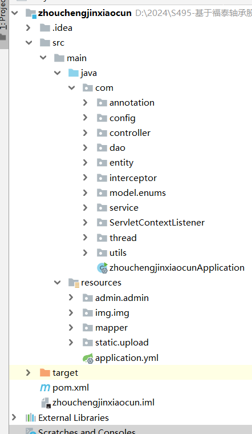Expand External Libraries node
The height and width of the screenshot is (434, 252).
tap(14, 417)
